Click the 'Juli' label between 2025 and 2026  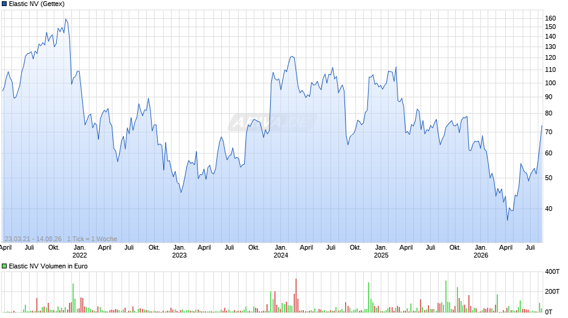click(430, 248)
